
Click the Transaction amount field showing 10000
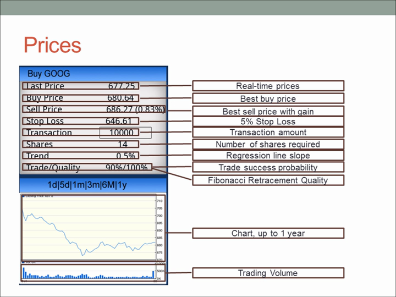[125, 133]
